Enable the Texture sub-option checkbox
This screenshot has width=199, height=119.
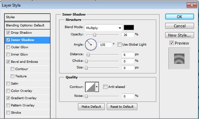click(x=12, y=76)
